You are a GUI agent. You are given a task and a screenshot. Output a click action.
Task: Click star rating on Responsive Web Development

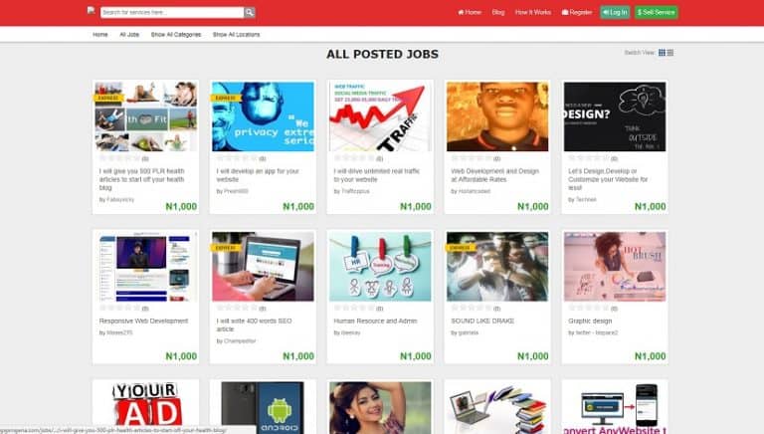click(119, 309)
